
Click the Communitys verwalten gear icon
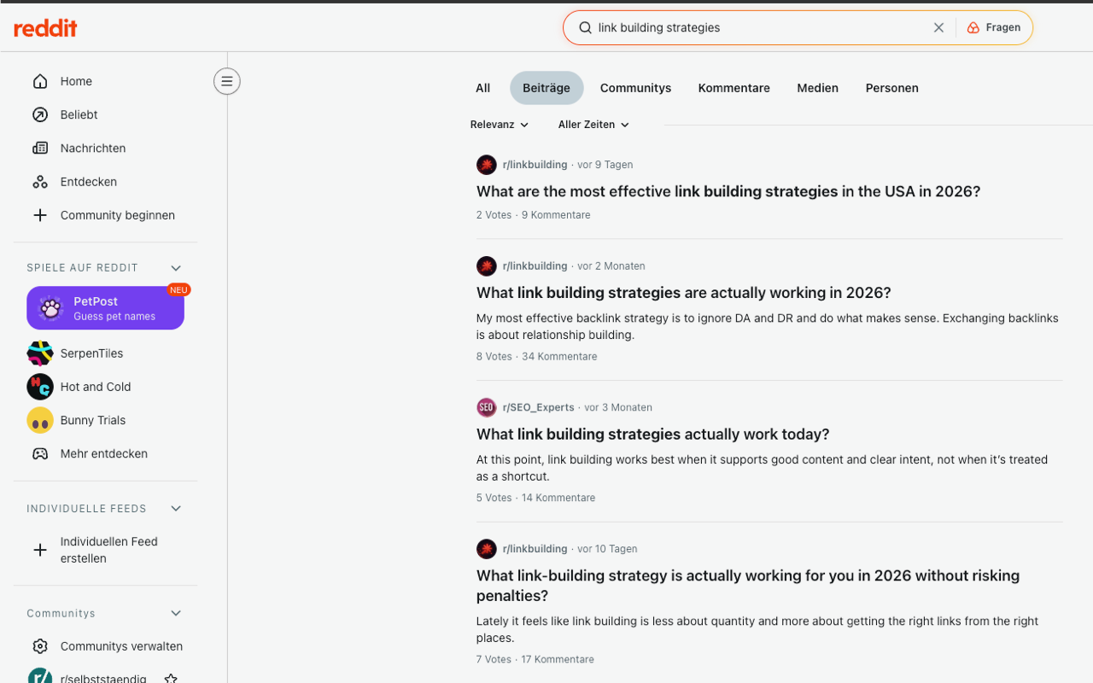coord(39,646)
